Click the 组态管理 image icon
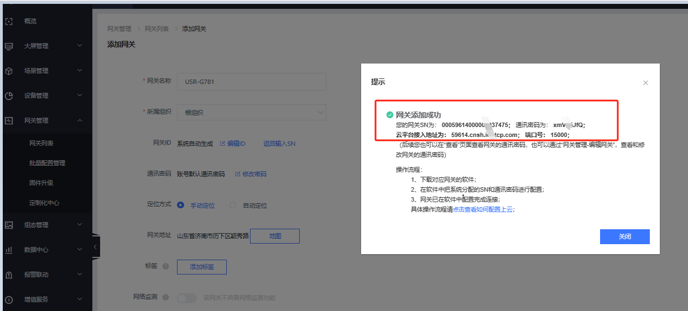Image resolution: width=688 pixels, height=311 pixels. pyautogui.click(x=9, y=225)
